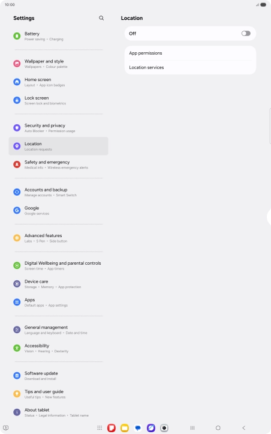Toggle the Location switch on
Screen dimensions: 271x434
pos(246,34)
